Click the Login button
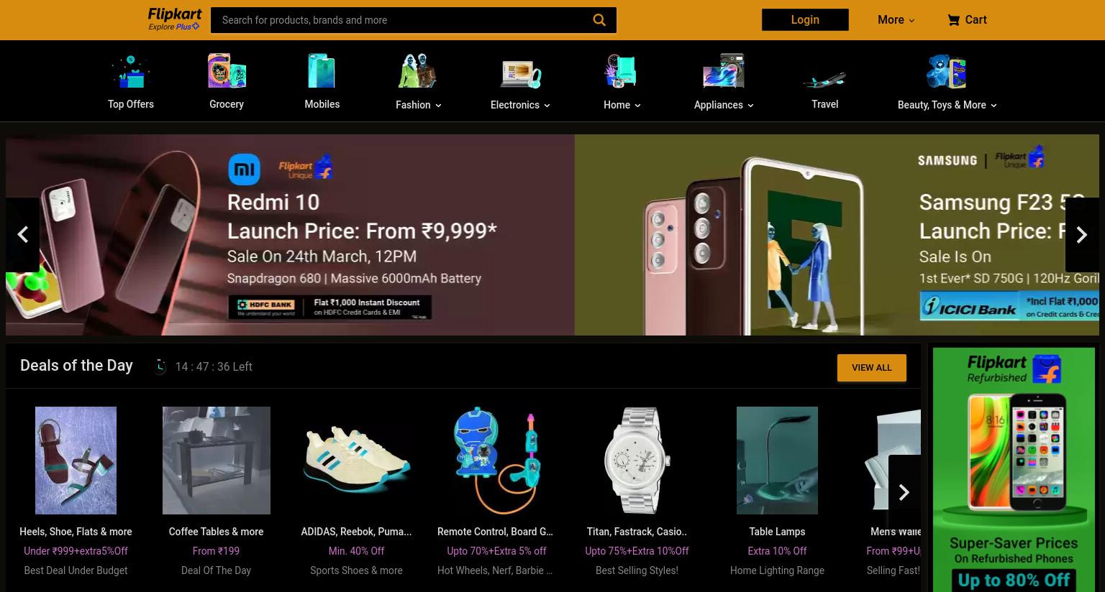This screenshot has width=1105, height=592. coord(805,20)
